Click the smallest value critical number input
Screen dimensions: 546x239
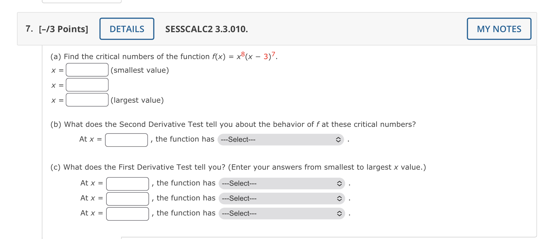87,70
